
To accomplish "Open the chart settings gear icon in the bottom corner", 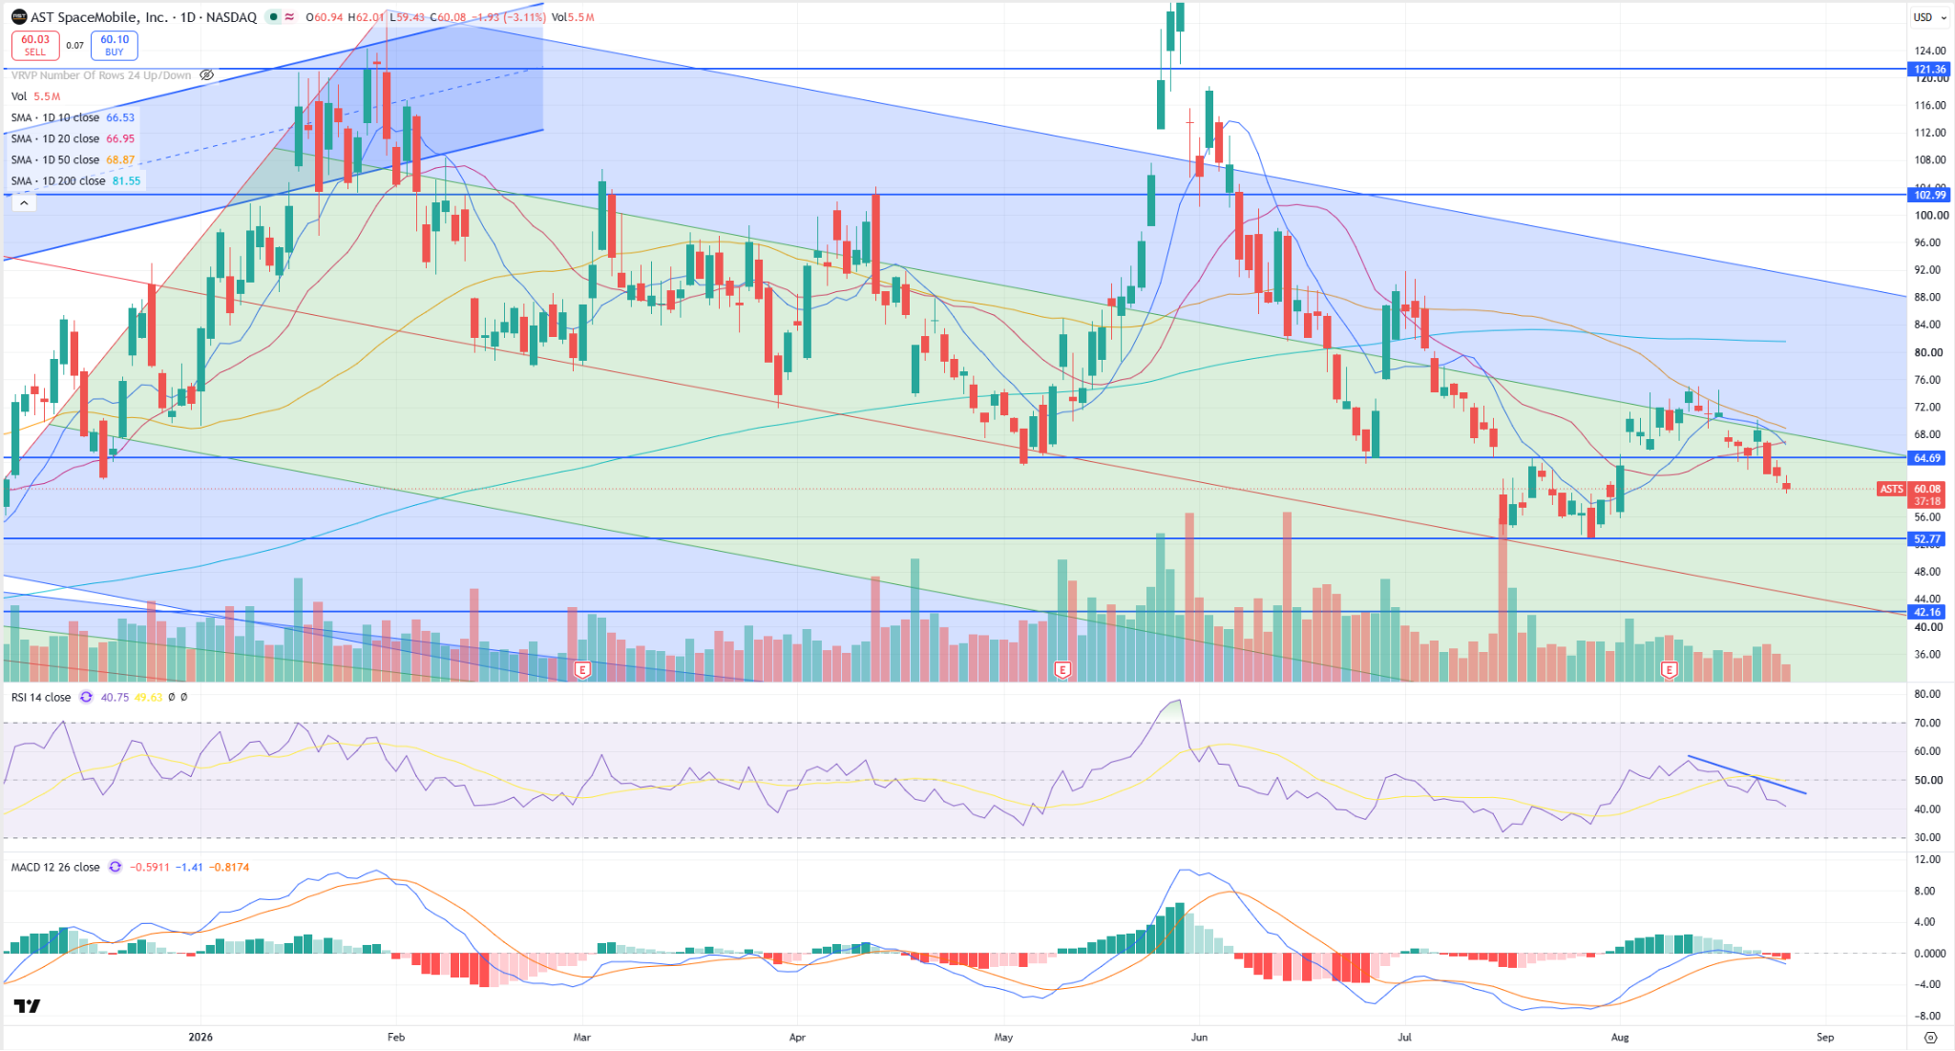I will pos(1930,1038).
